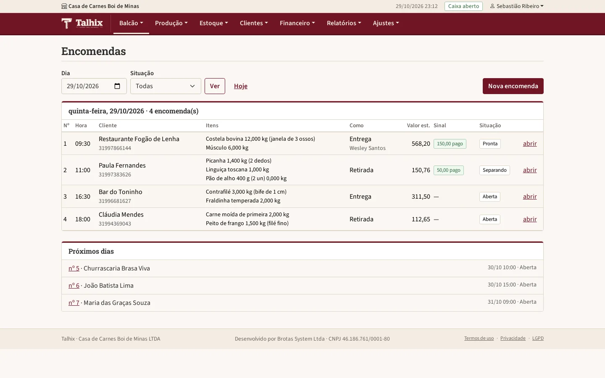The width and height of the screenshot is (605, 378).
Task: Open the Termos de uso link
Action: [479, 339]
